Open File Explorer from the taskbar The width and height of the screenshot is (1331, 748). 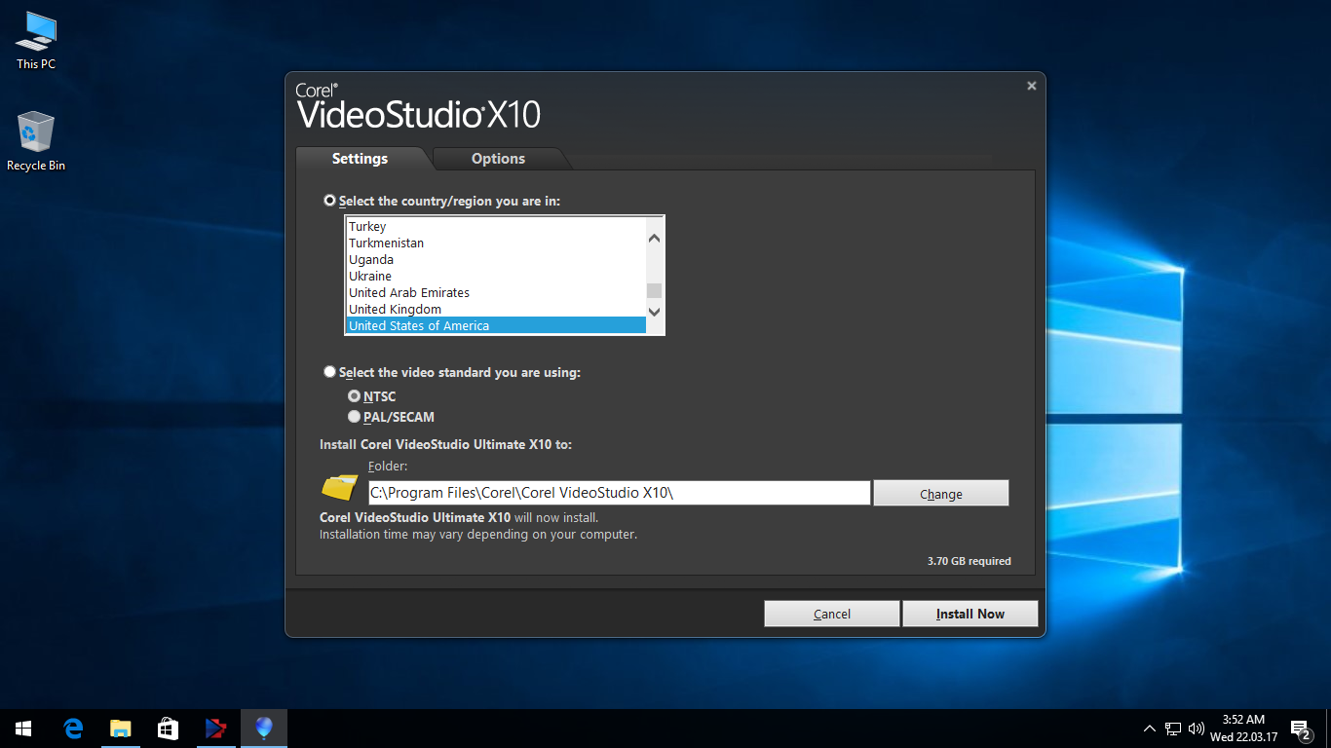click(120, 729)
